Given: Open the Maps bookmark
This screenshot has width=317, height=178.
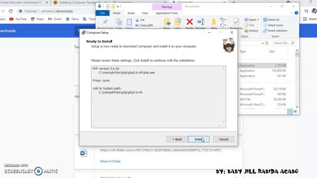Looking at the screenshot, I should pos(38,19).
